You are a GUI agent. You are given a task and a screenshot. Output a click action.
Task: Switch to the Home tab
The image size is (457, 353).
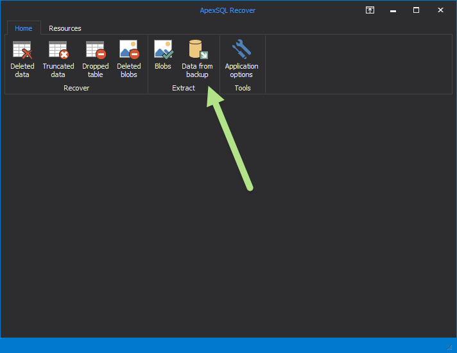pos(24,28)
